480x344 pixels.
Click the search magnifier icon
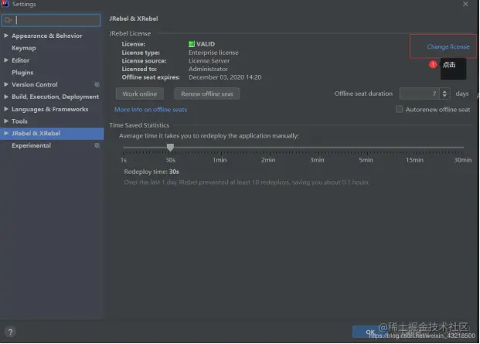point(8,20)
